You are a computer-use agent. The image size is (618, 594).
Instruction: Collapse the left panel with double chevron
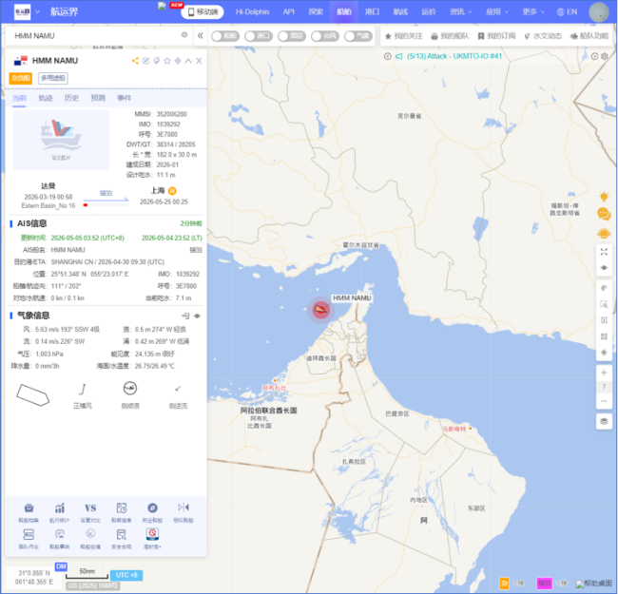(201, 36)
